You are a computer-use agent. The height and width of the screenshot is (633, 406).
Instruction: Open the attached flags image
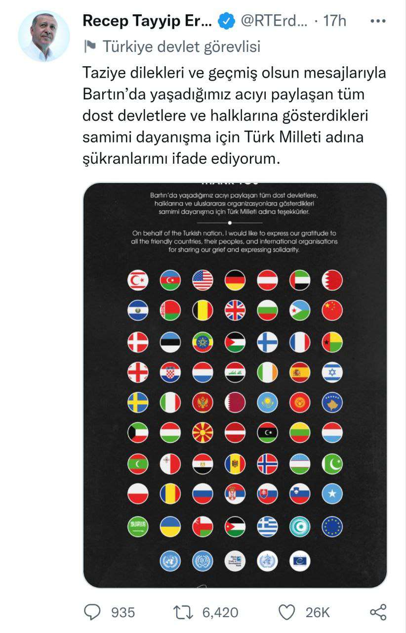[x=235, y=385]
